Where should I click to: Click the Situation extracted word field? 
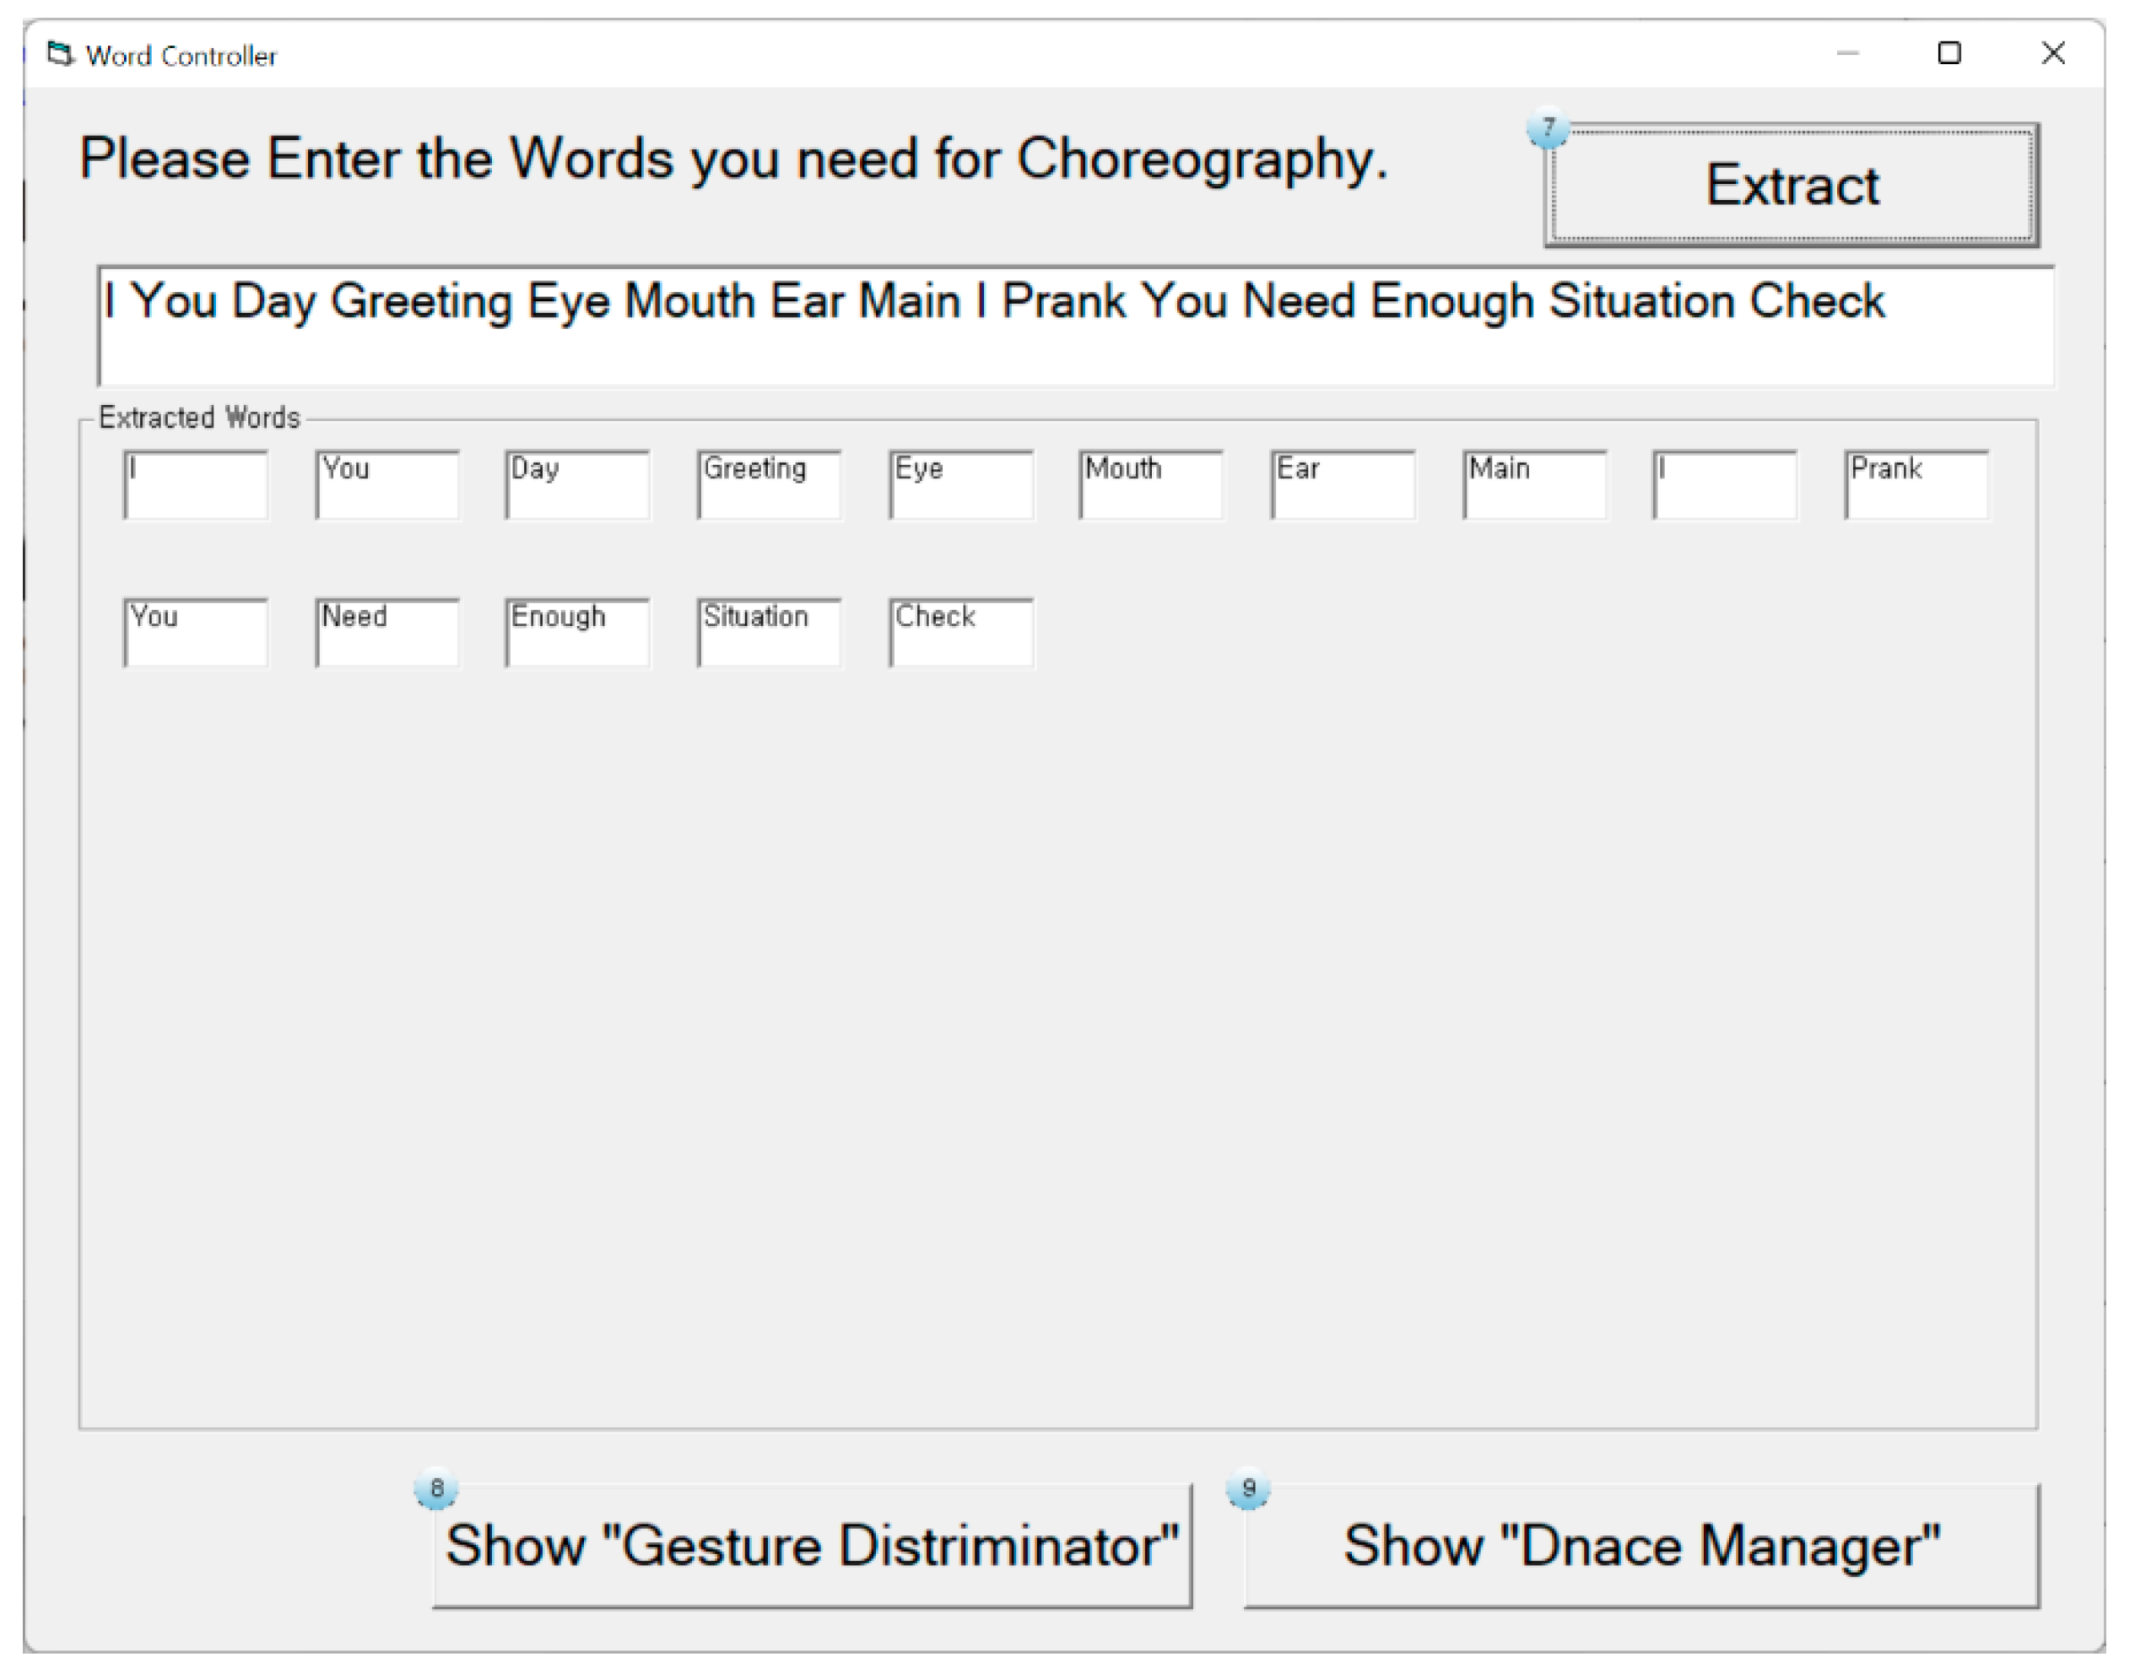(769, 633)
